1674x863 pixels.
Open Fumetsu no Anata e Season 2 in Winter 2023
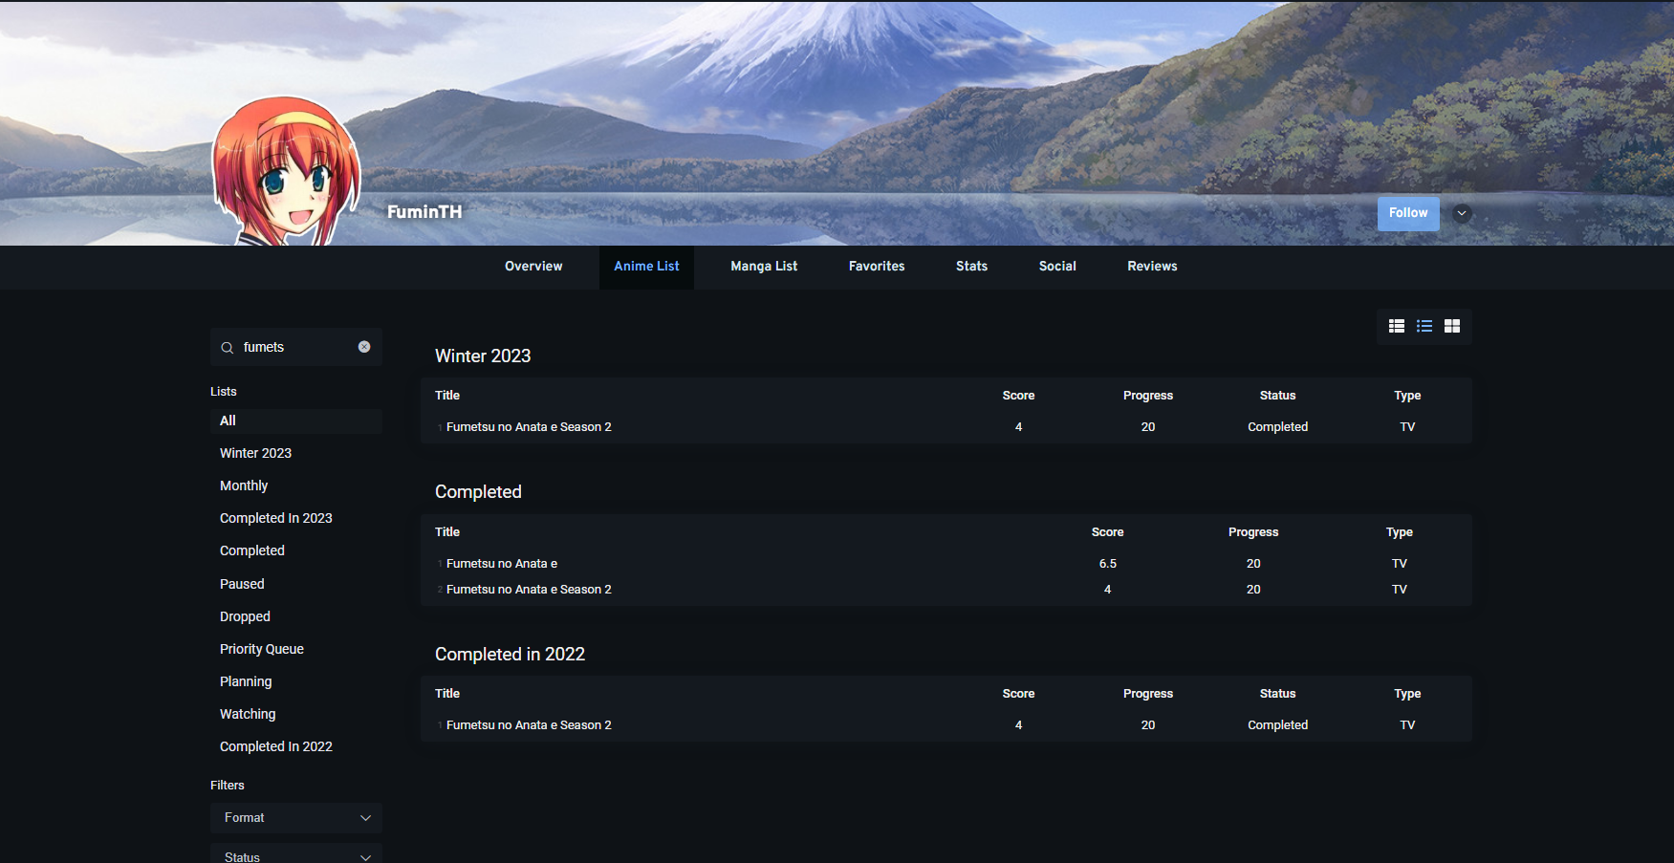pyautogui.click(x=528, y=427)
